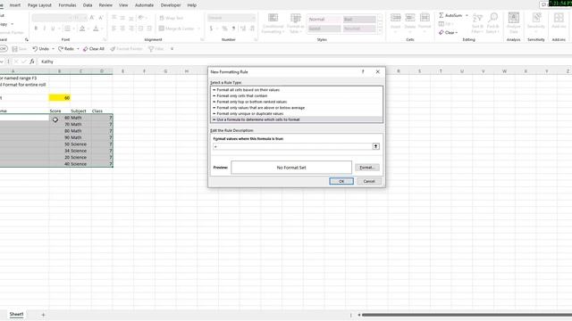572x321 pixels.
Task: Toggle Underline formatting in ribbon
Action: point(53,29)
